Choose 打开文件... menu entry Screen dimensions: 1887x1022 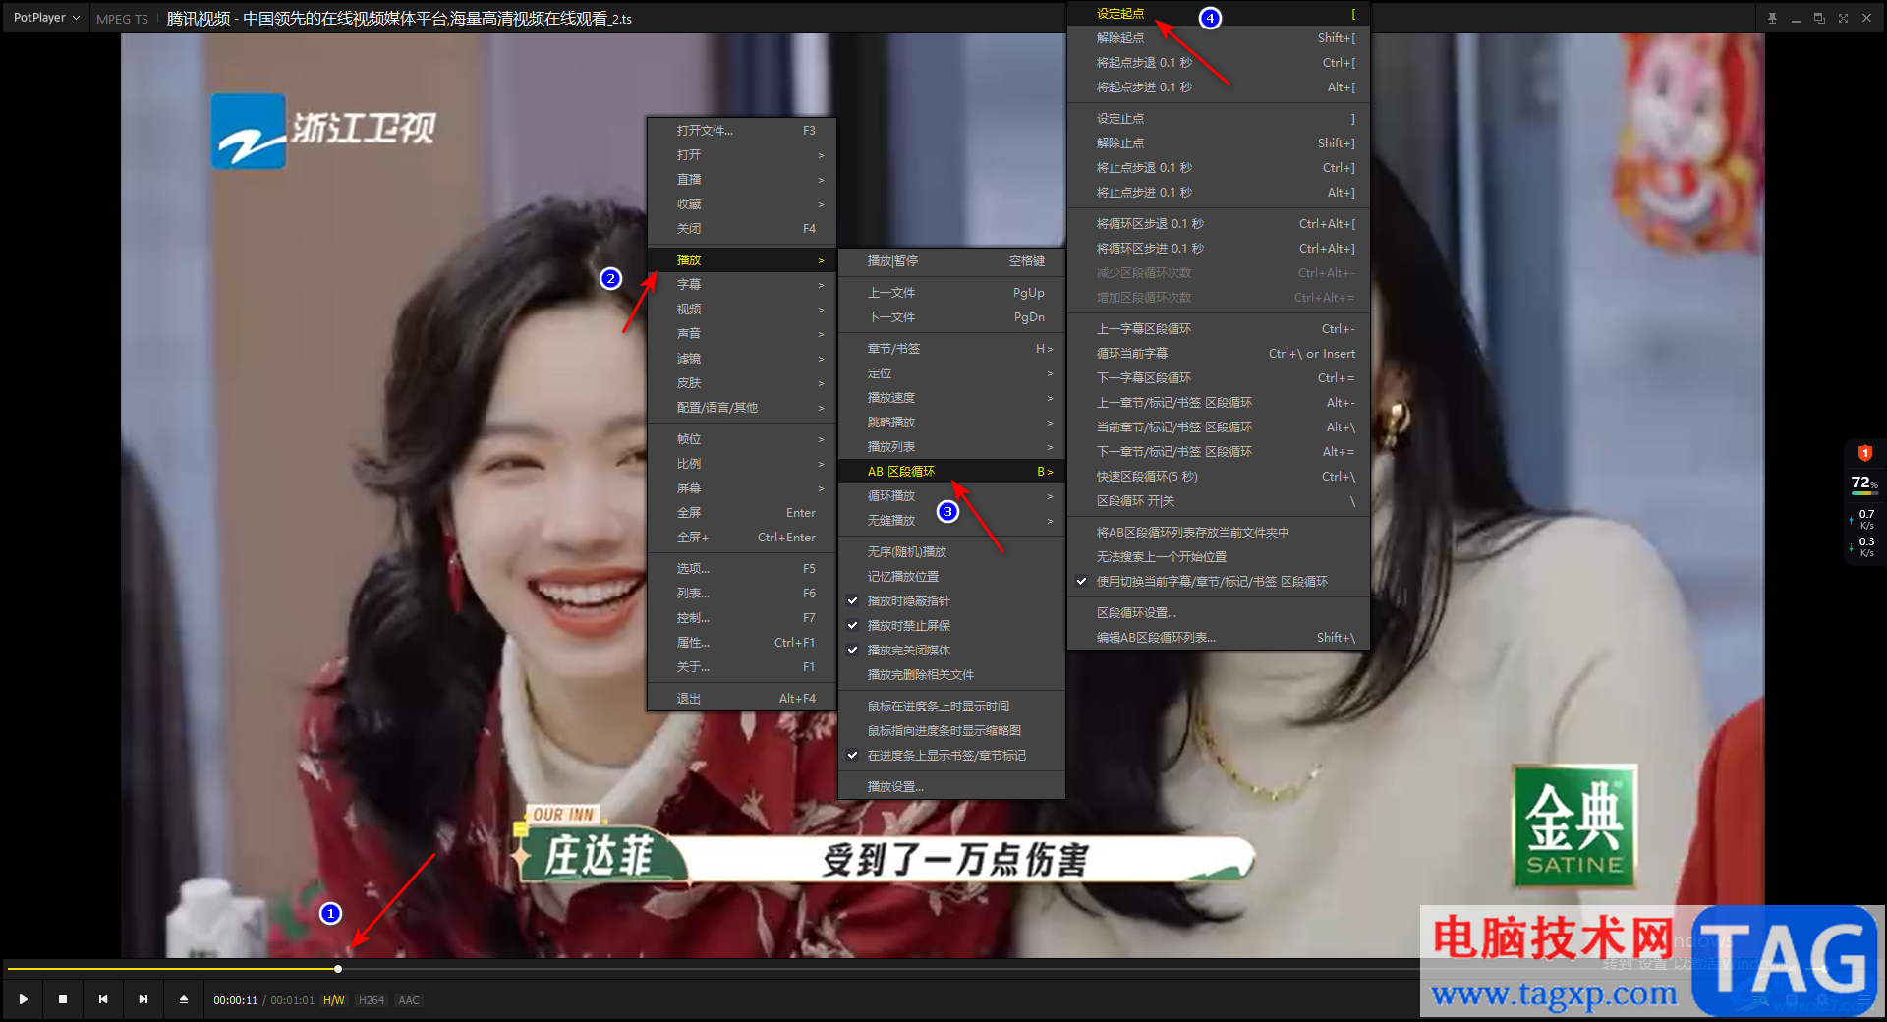(x=741, y=130)
